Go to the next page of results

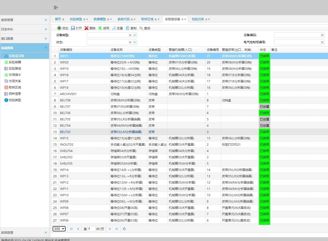click(110, 229)
